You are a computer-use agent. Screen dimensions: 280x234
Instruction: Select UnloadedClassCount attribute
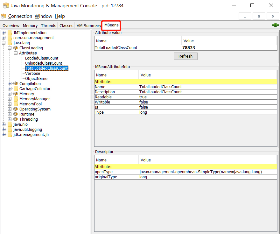(x=44, y=63)
